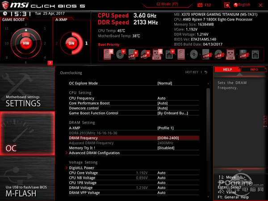Viewport: 268px width, 201px height.
Task: Select the legacy network boot icon
Action: point(255,54)
